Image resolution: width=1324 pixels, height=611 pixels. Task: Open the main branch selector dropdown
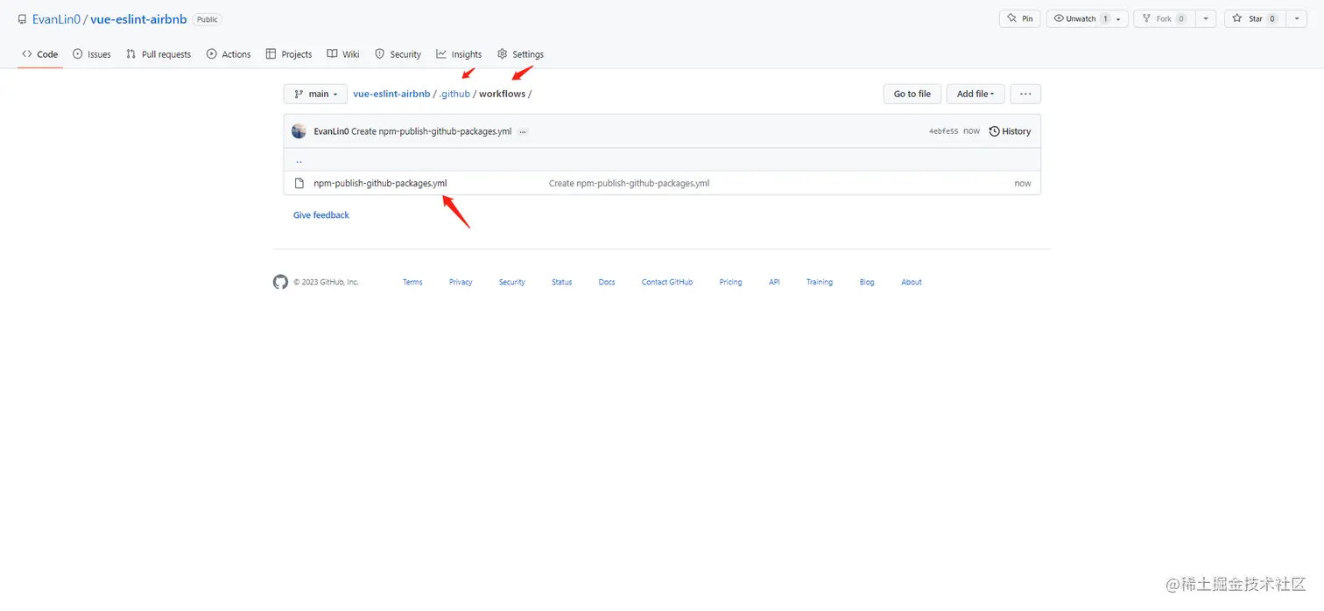(x=315, y=94)
